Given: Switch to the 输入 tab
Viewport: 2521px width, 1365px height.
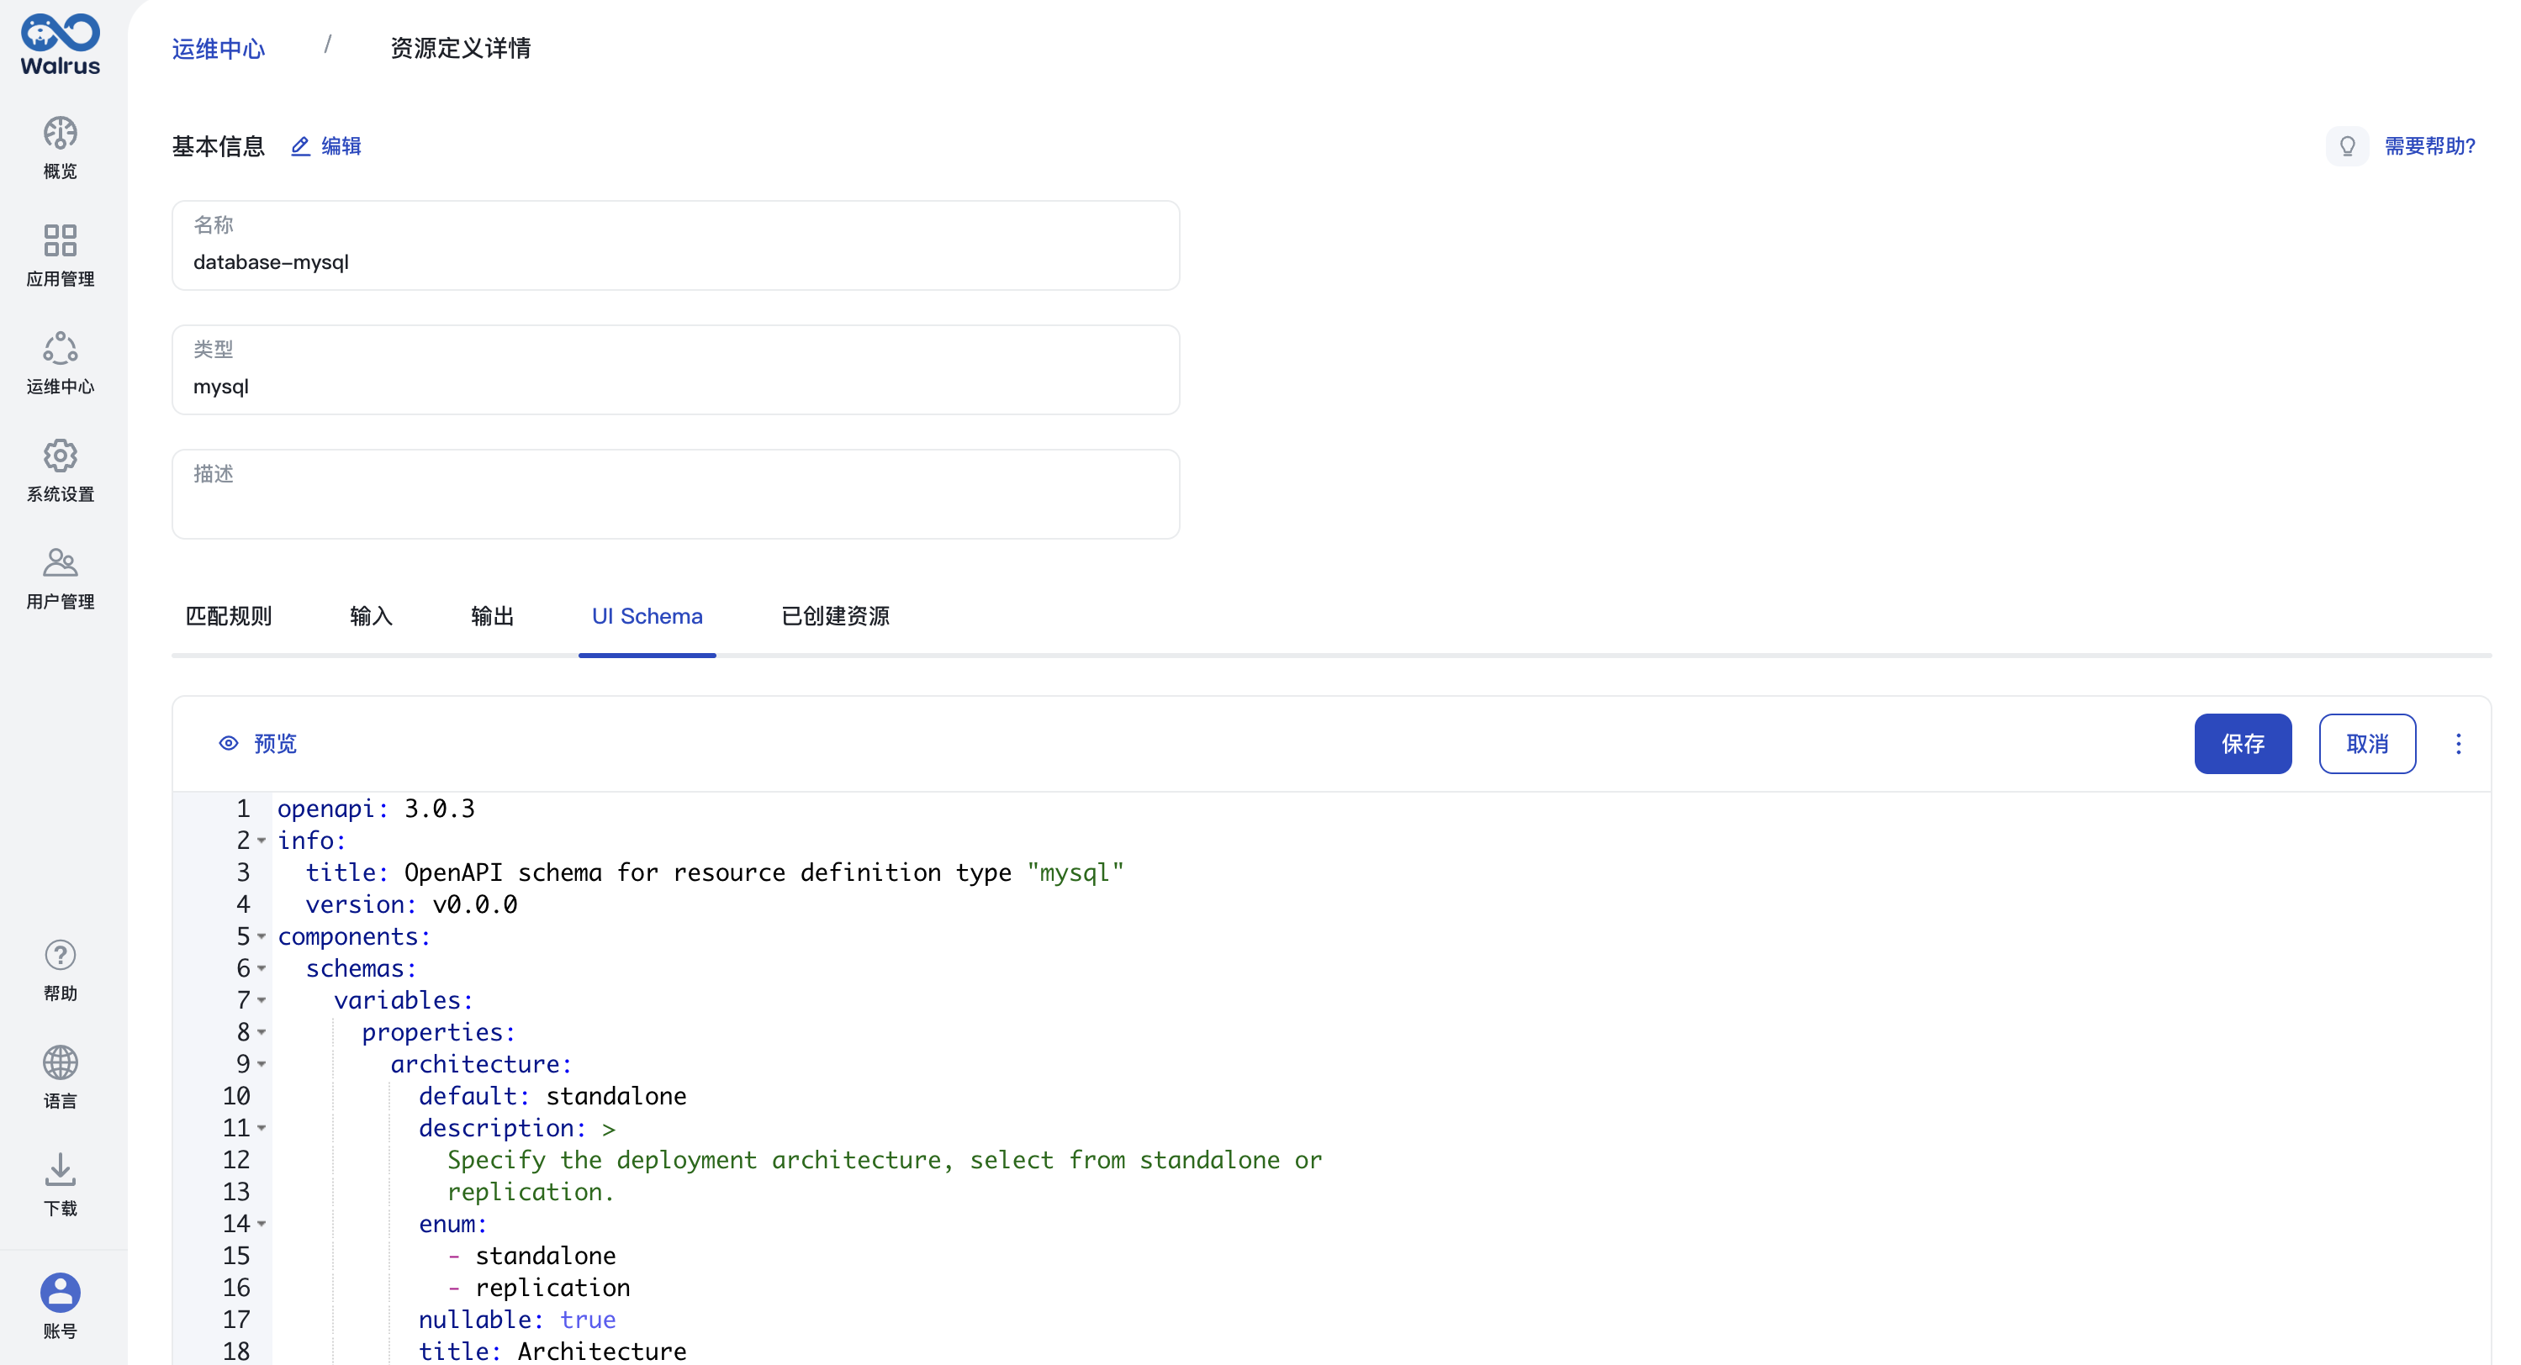Looking at the screenshot, I should [371, 616].
